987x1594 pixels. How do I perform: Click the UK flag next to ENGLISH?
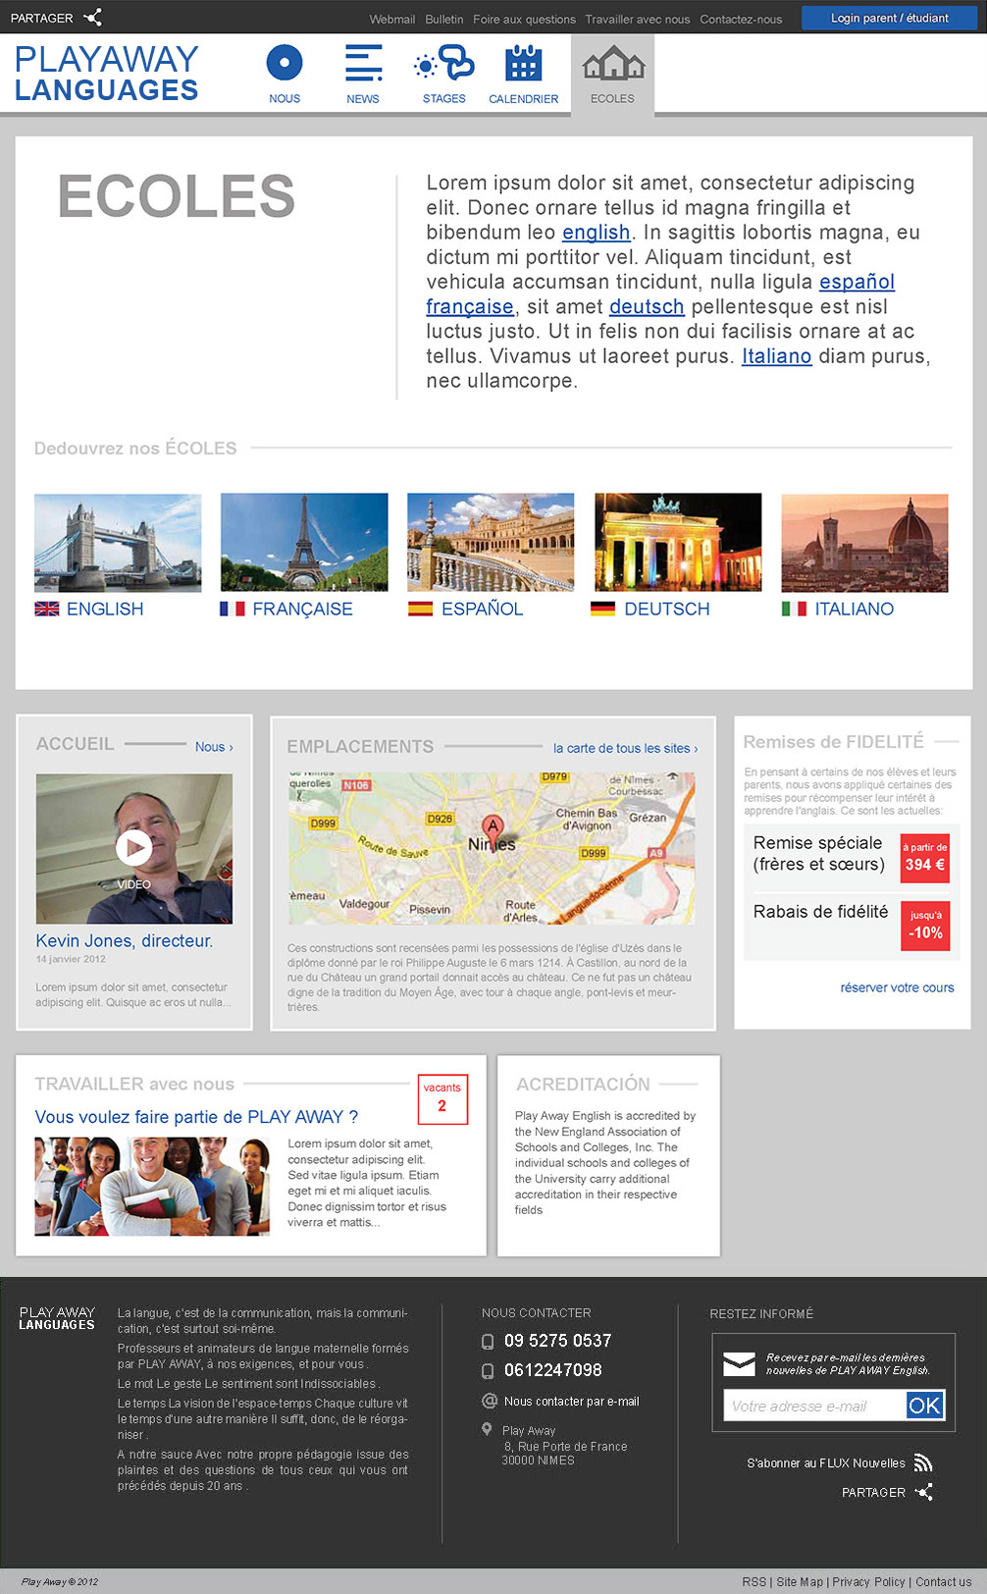click(46, 609)
